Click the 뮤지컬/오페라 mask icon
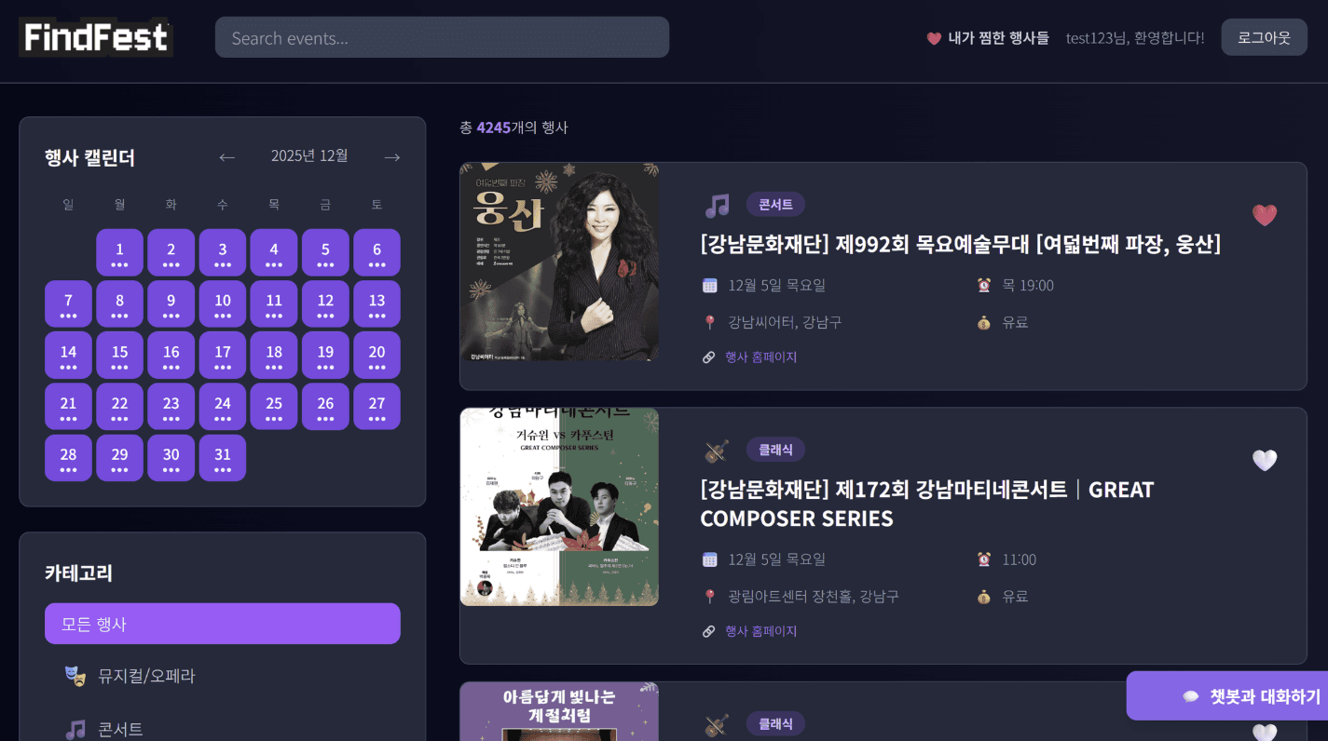Screen dimensions: 1328x741 pos(75,676)
